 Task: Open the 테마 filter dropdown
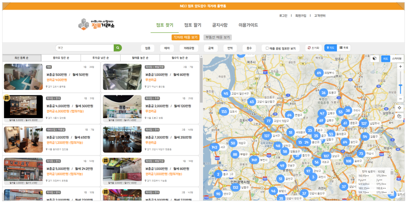pos(167,48)
